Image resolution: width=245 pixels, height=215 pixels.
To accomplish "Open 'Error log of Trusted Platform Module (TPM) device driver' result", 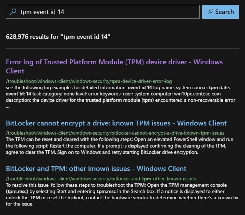I will pos(114,66).
